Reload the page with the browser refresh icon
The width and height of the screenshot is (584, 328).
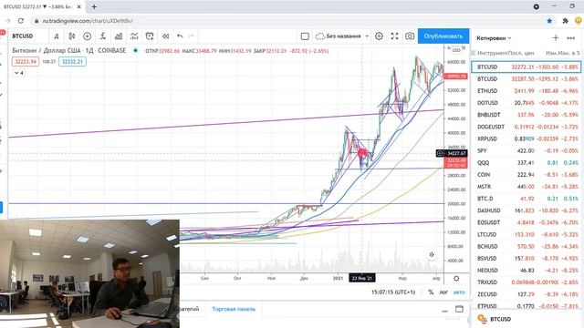tap(21, 21)
